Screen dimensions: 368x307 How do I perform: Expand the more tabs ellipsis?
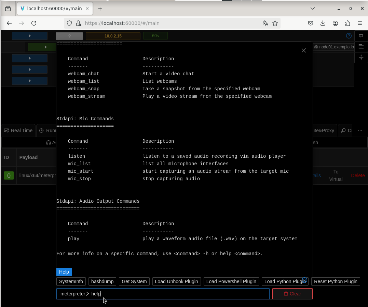coord(360,131)
